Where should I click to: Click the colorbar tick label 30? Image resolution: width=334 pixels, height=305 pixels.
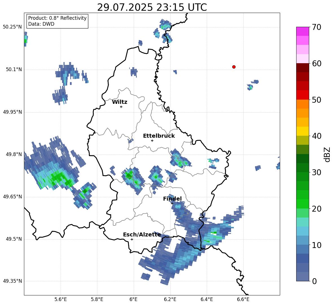point(316,172)
